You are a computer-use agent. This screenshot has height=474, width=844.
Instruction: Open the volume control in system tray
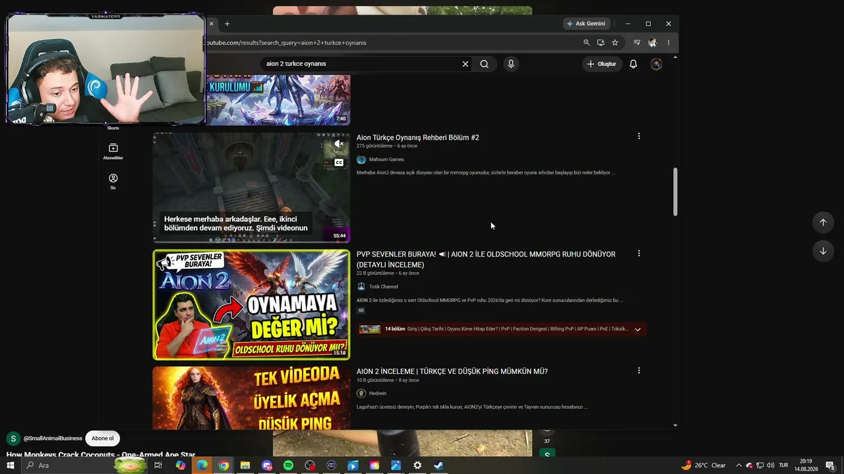[770, 465]
